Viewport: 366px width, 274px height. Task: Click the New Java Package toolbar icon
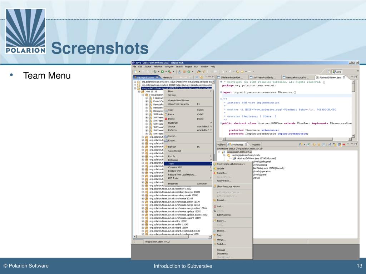pyautogui.click(x=184, y=72)
